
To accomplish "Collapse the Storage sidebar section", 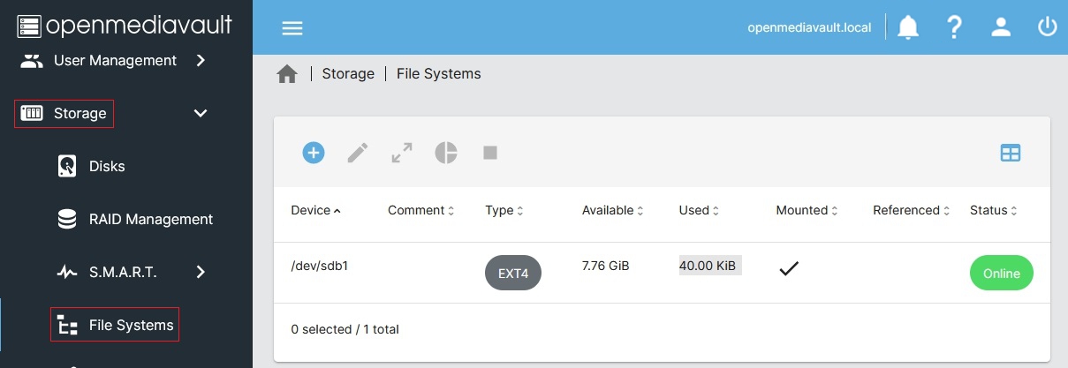I will pyautogui.click(x=201, y=113).
